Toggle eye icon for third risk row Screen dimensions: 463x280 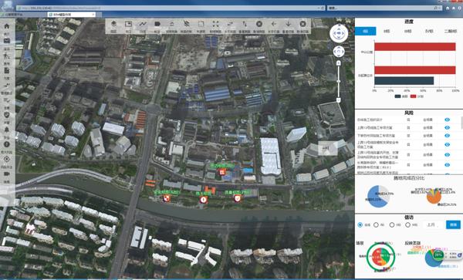447,136
